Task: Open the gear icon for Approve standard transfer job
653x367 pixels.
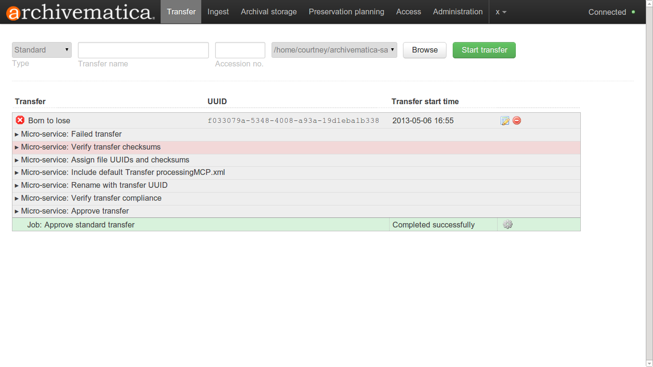Action: click(x=508, y=225)
